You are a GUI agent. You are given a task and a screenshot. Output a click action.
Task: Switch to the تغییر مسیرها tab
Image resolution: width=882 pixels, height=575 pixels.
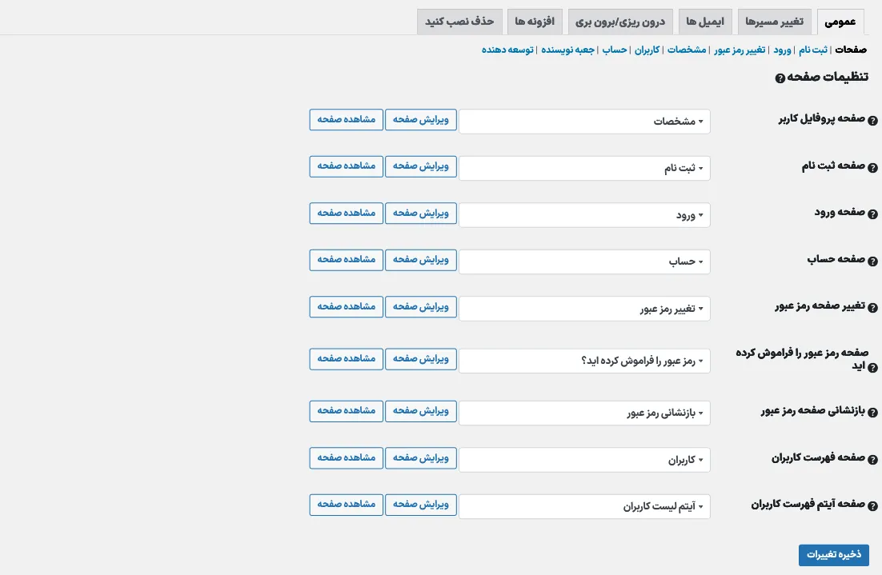tap(774, 22)
